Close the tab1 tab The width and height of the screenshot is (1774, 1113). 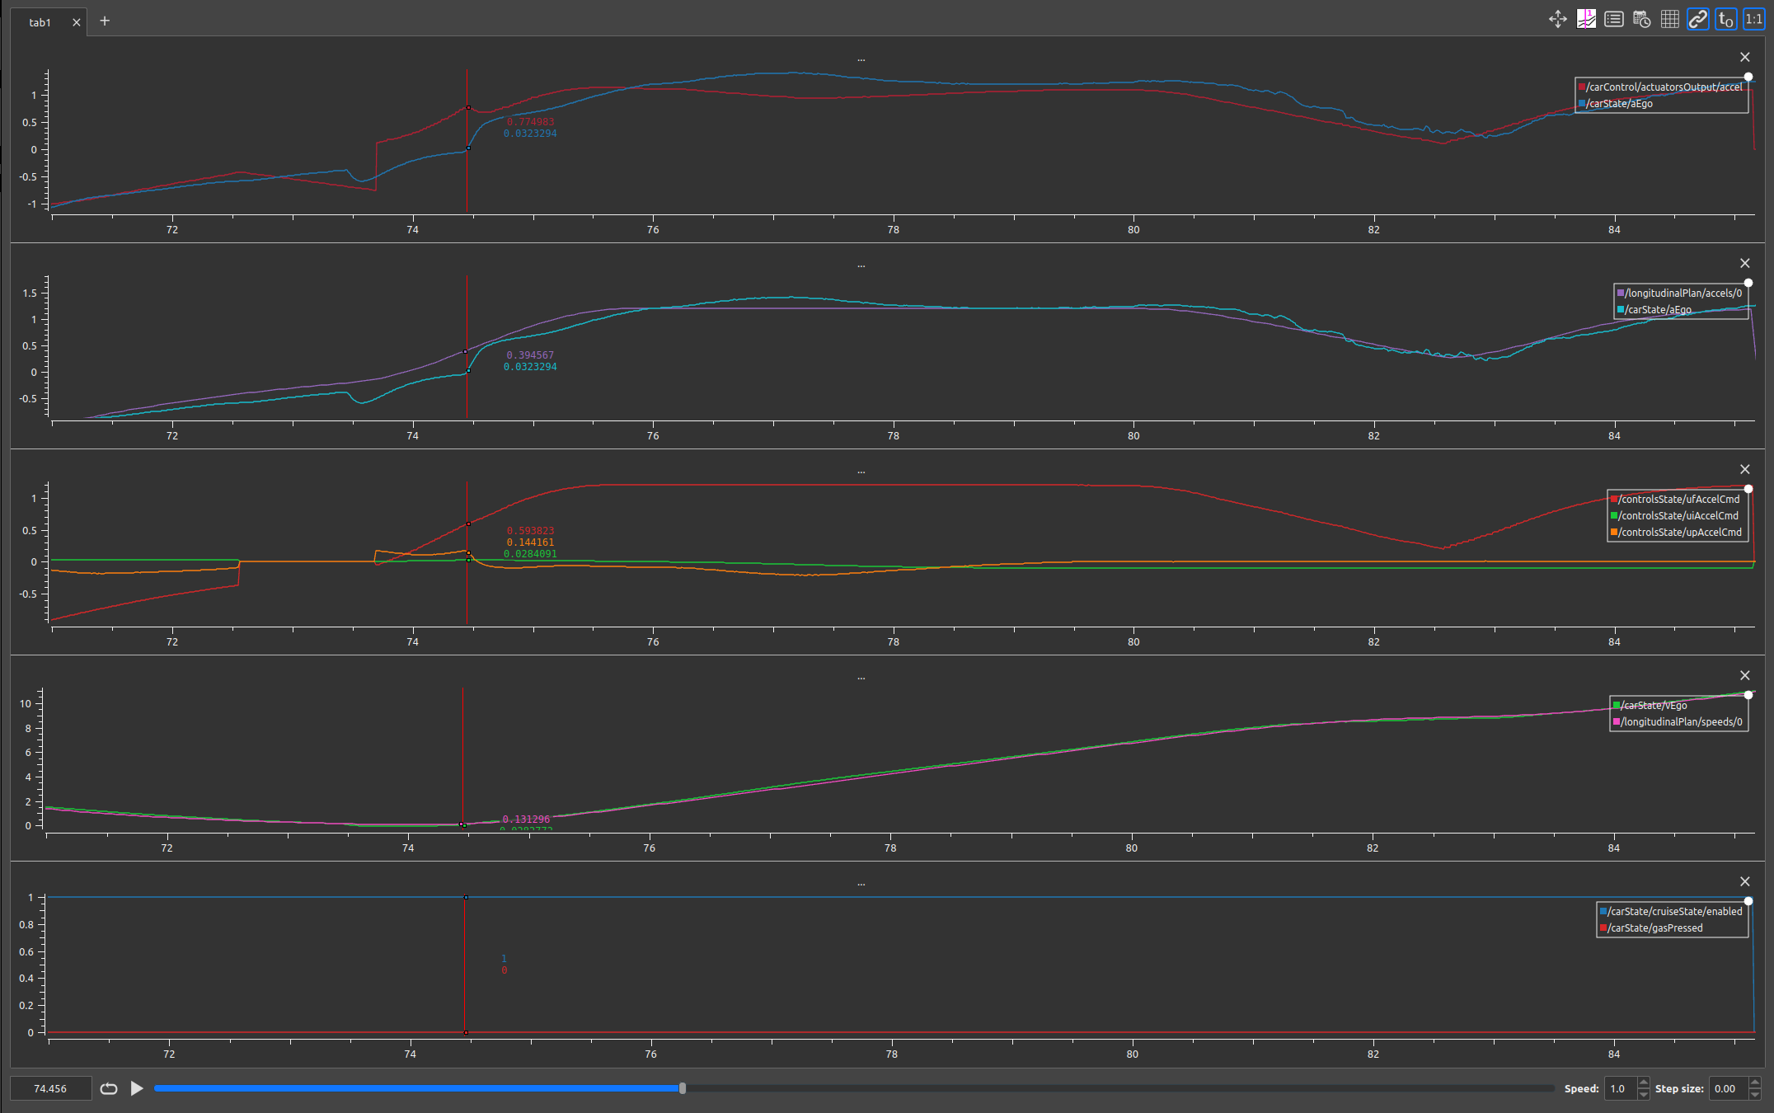(77, 22)
